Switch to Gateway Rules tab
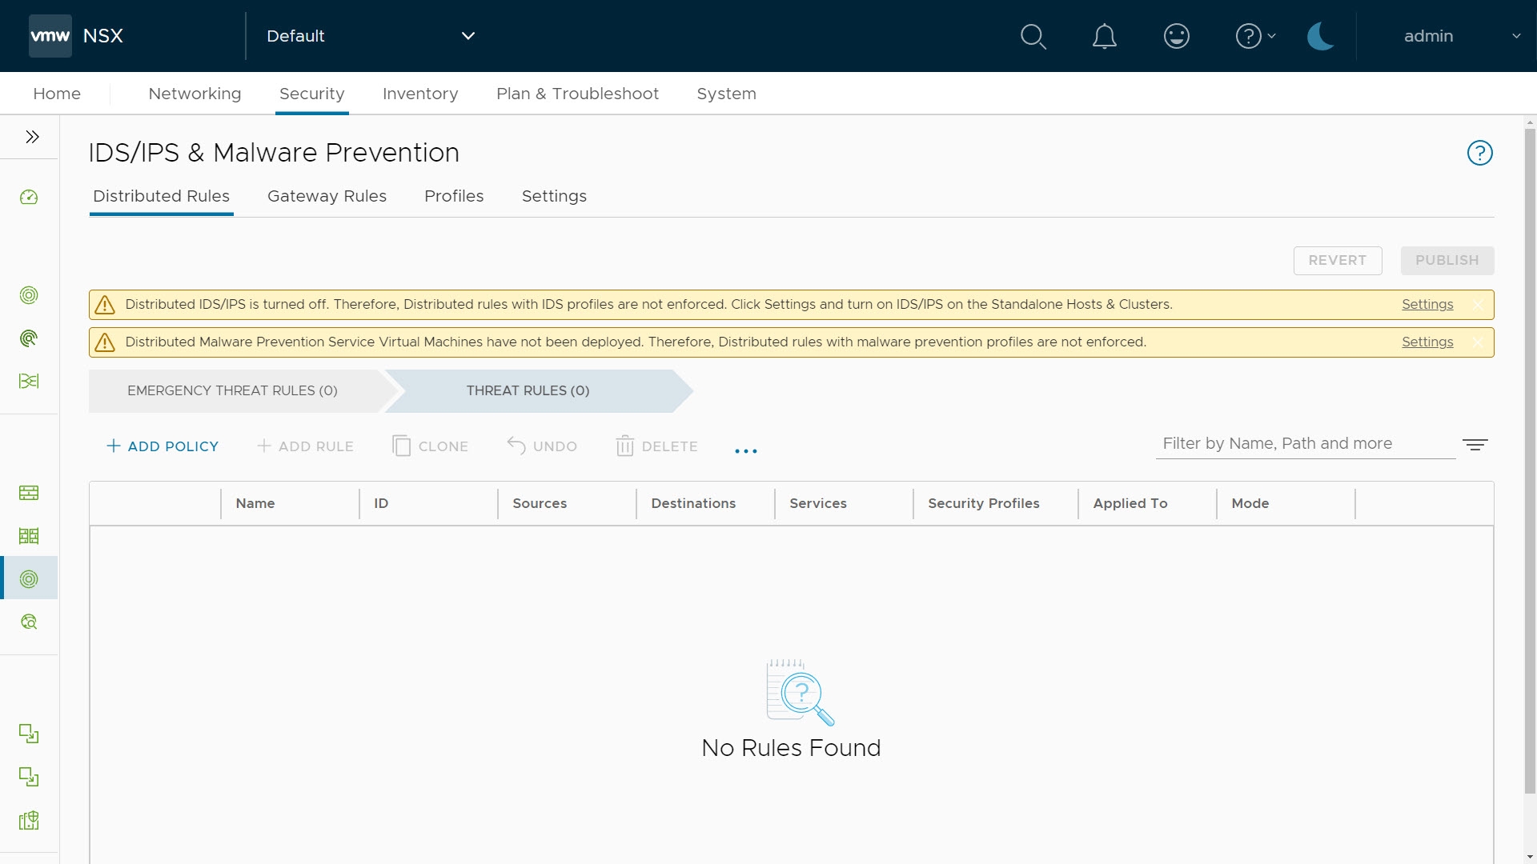Image resolution: width=1537 pixels, height=864 pixels. [327, 196]
